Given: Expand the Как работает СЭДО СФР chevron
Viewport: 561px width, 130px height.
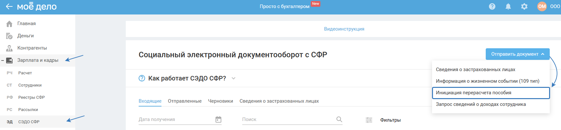Looking at the screenshot, I should 234,78.
